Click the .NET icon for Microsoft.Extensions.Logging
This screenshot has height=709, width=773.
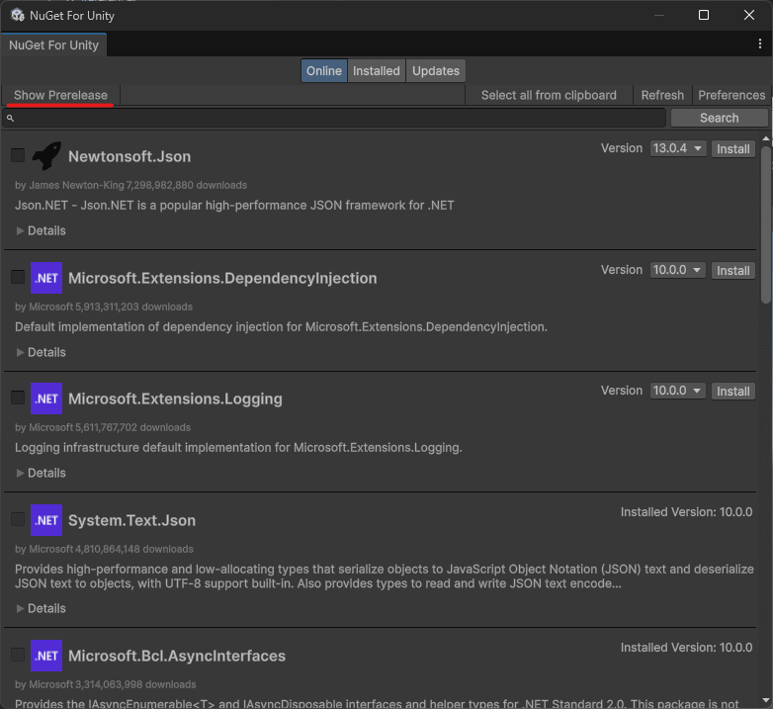46,399
